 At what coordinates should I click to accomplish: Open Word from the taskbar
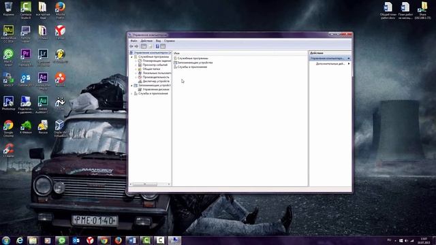coord(131,240)
